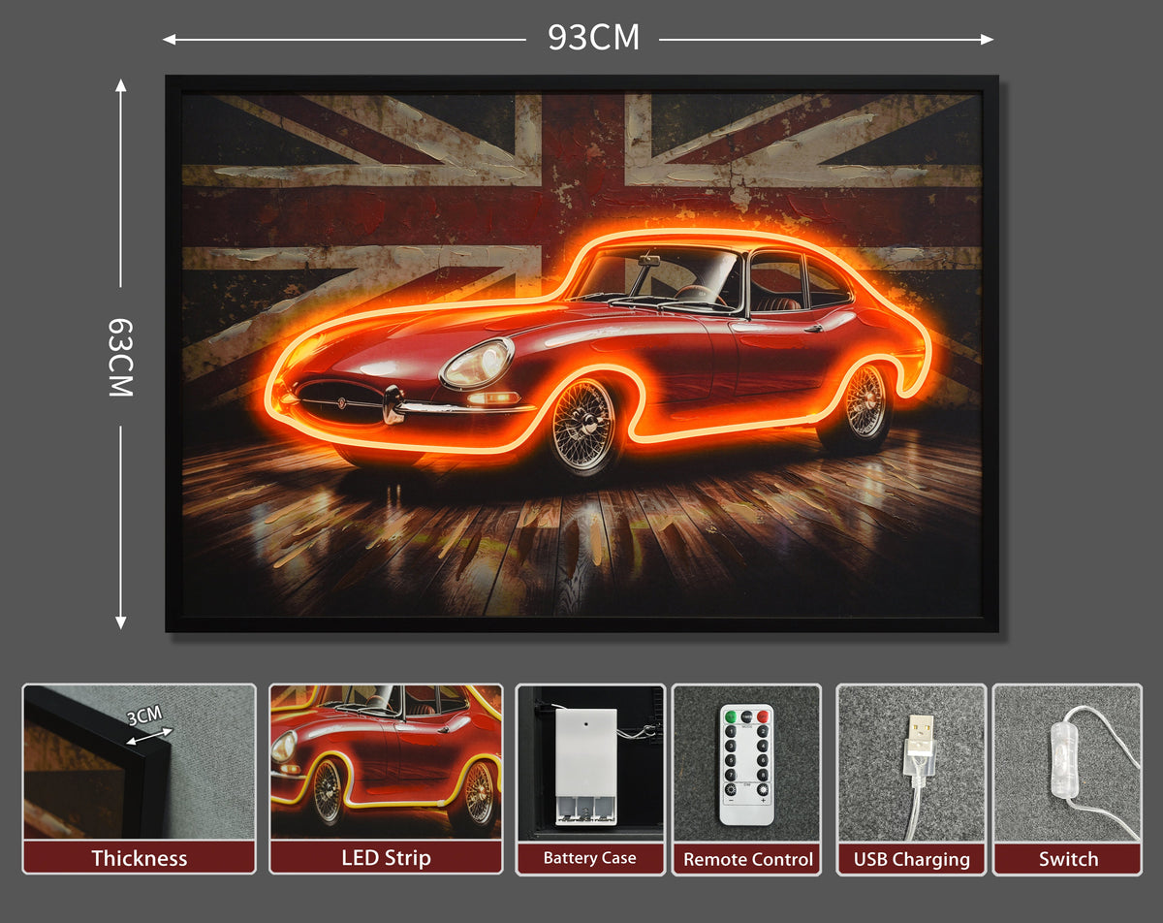
Task: Select the "3CM" thickness measurement
Action: tap(143, 716)
